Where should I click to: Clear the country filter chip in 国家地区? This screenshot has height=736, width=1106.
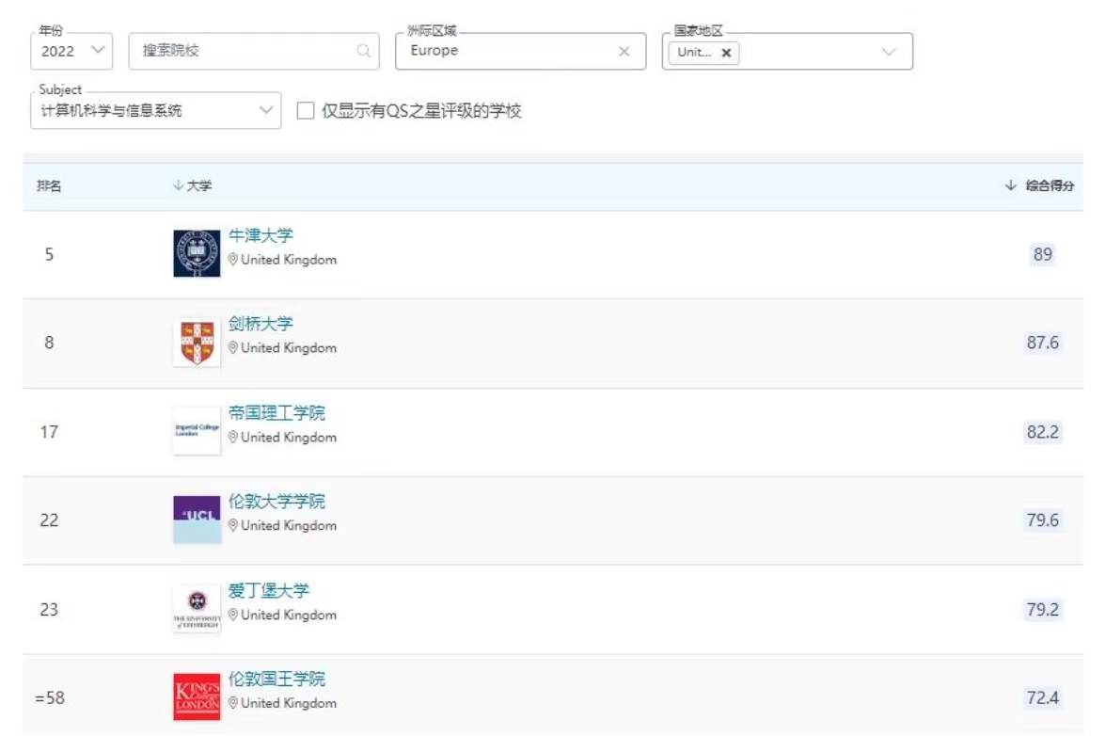723,52
